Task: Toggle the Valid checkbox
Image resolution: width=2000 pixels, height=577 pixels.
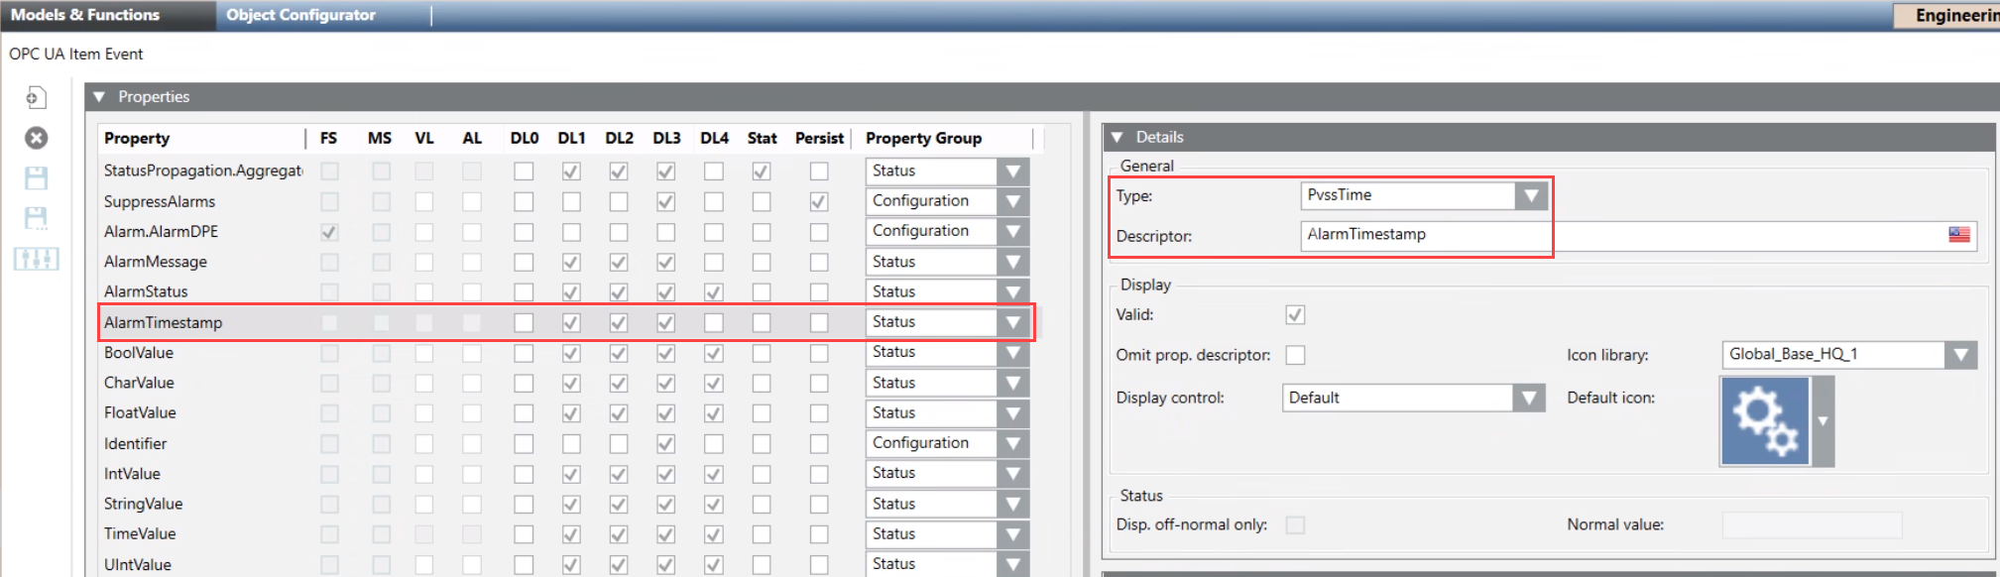Action: 1295,315
